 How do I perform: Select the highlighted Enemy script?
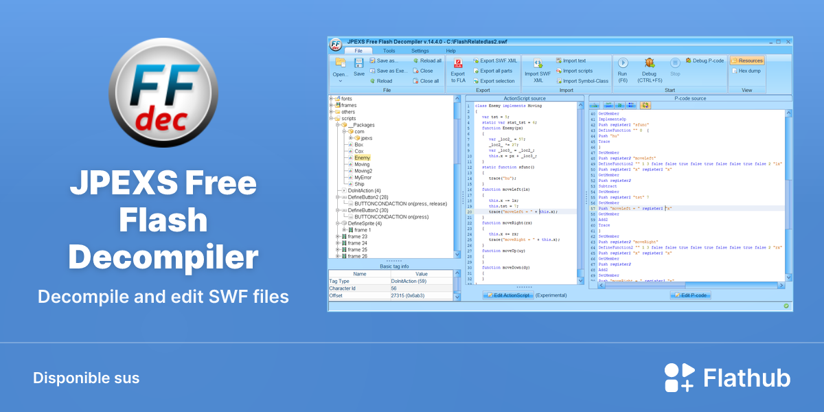pyautogui.click(x=362, y=158)
